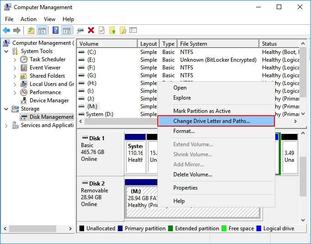Click the blue Back arrow in toolbar
Viewport: 311px width, 244px height.
[6, 31]
